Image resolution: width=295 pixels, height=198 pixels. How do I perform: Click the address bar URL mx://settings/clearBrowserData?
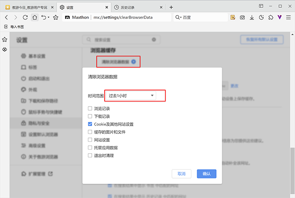point(123,18)
